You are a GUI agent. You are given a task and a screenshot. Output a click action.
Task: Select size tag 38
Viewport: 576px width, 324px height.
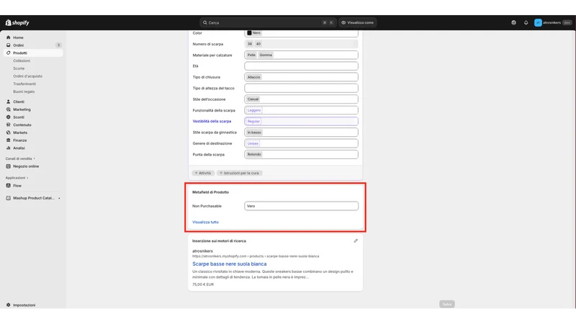pos(250,44)
